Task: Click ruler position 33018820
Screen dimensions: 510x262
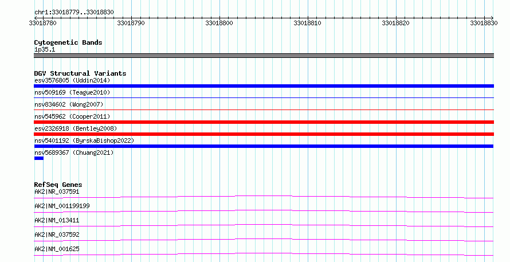Action: [x=395, y=23]
